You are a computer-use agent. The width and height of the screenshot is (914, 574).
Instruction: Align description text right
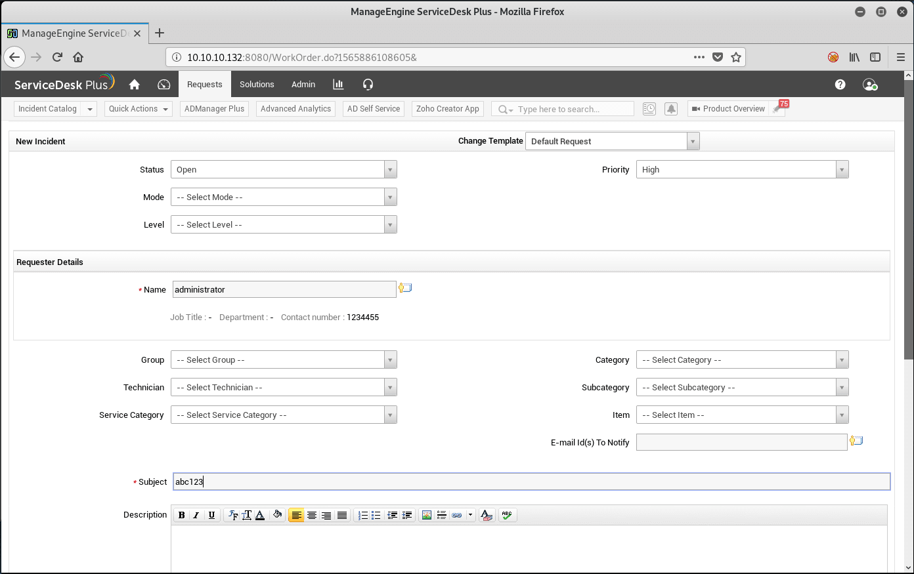click(x=326, y=515)
